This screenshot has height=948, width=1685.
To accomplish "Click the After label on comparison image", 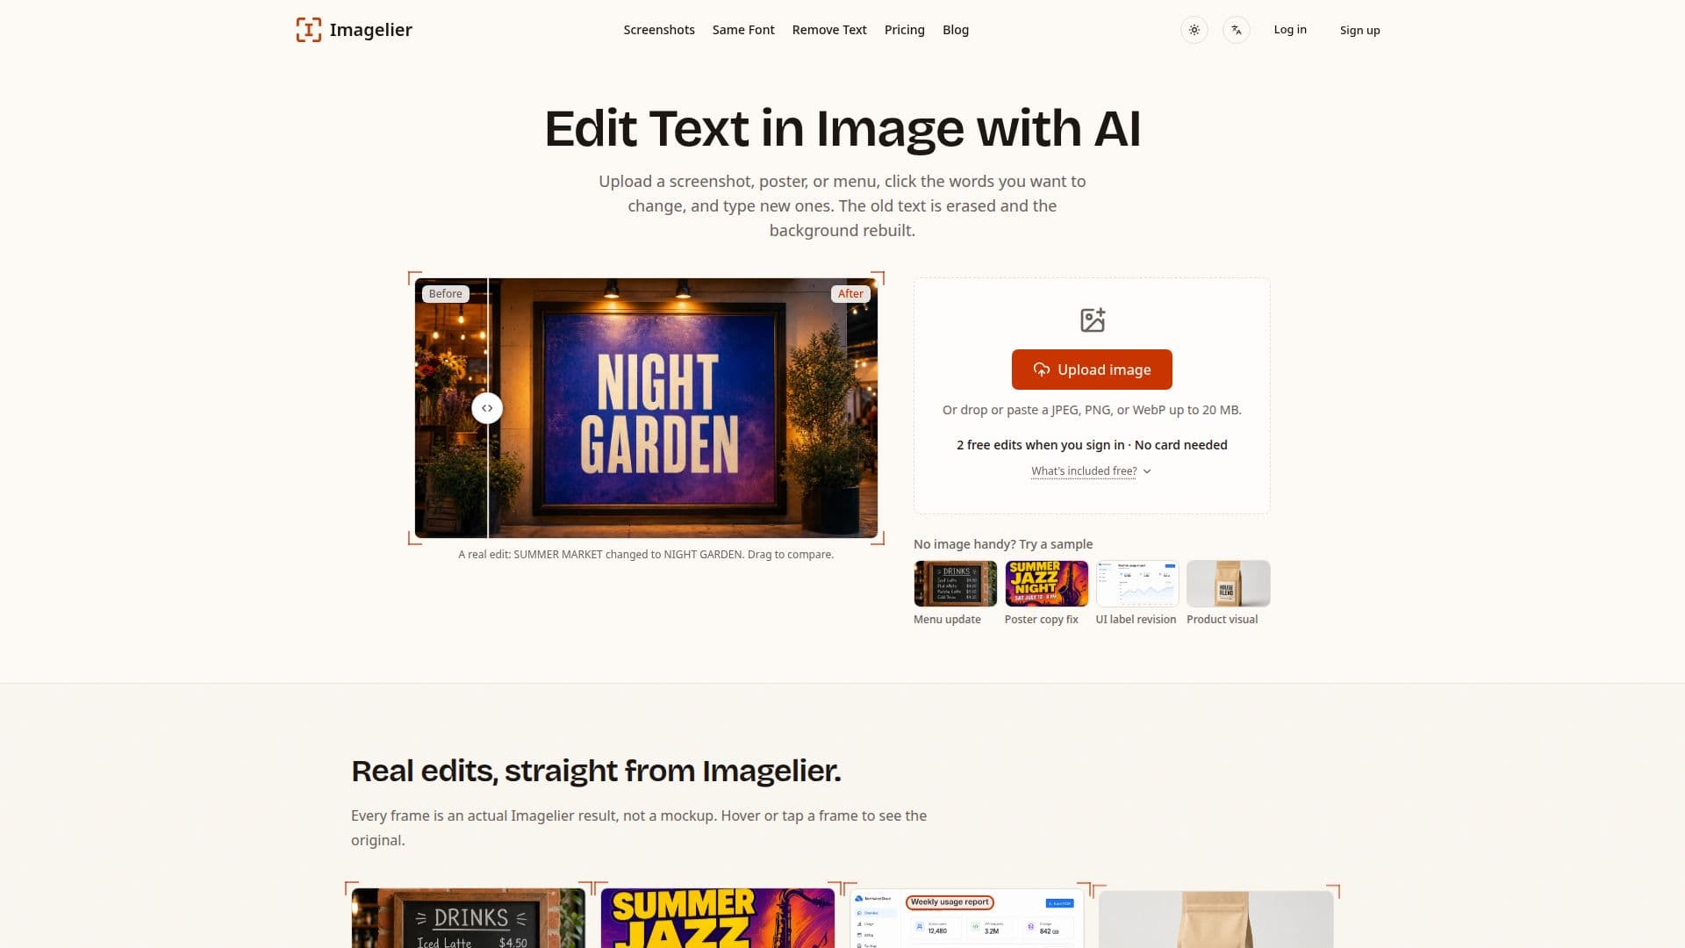I will coord(850,294).
